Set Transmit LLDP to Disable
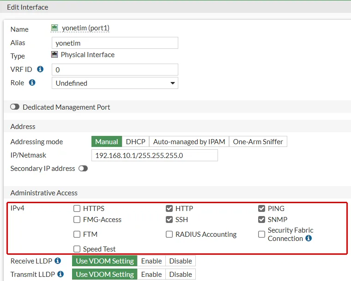The height and width of the screenshot is (281, 351). pos(181,274)
